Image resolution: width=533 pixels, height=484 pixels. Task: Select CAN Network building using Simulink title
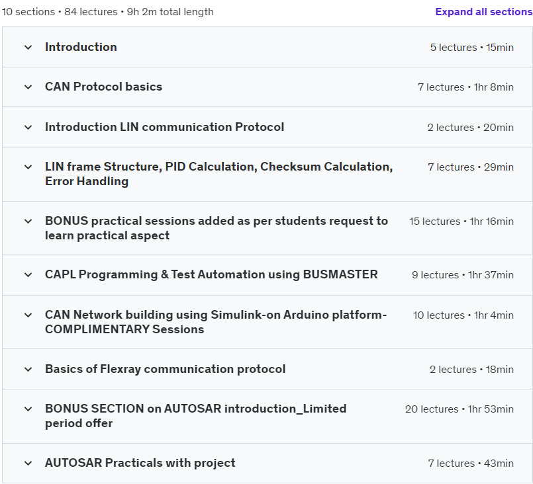tap(216, 322)
